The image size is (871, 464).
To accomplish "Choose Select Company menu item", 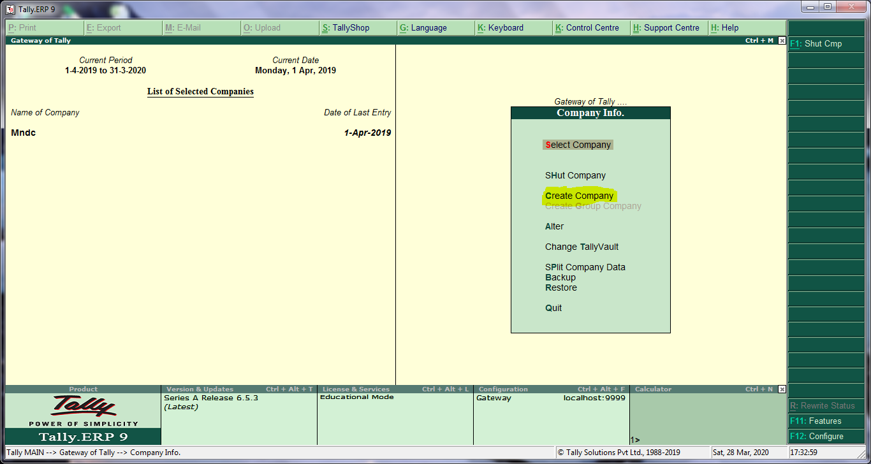I will 578,145.
